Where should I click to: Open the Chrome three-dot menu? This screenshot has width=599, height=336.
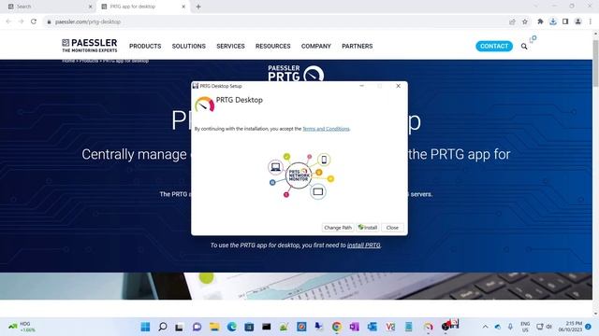pos(591,21)
